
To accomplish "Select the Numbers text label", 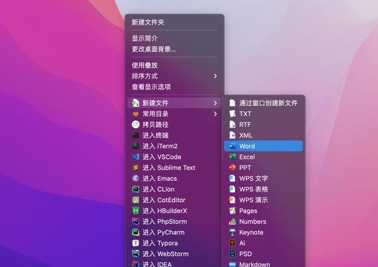I will pyautogui.click(x=253, y=222).
